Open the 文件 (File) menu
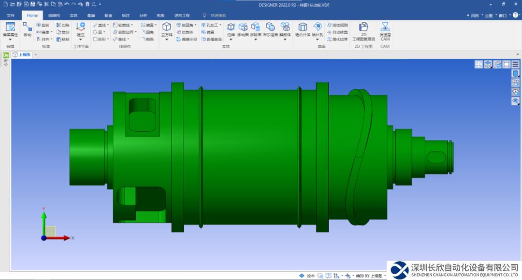522x280 pixels. tap(11, 15)
